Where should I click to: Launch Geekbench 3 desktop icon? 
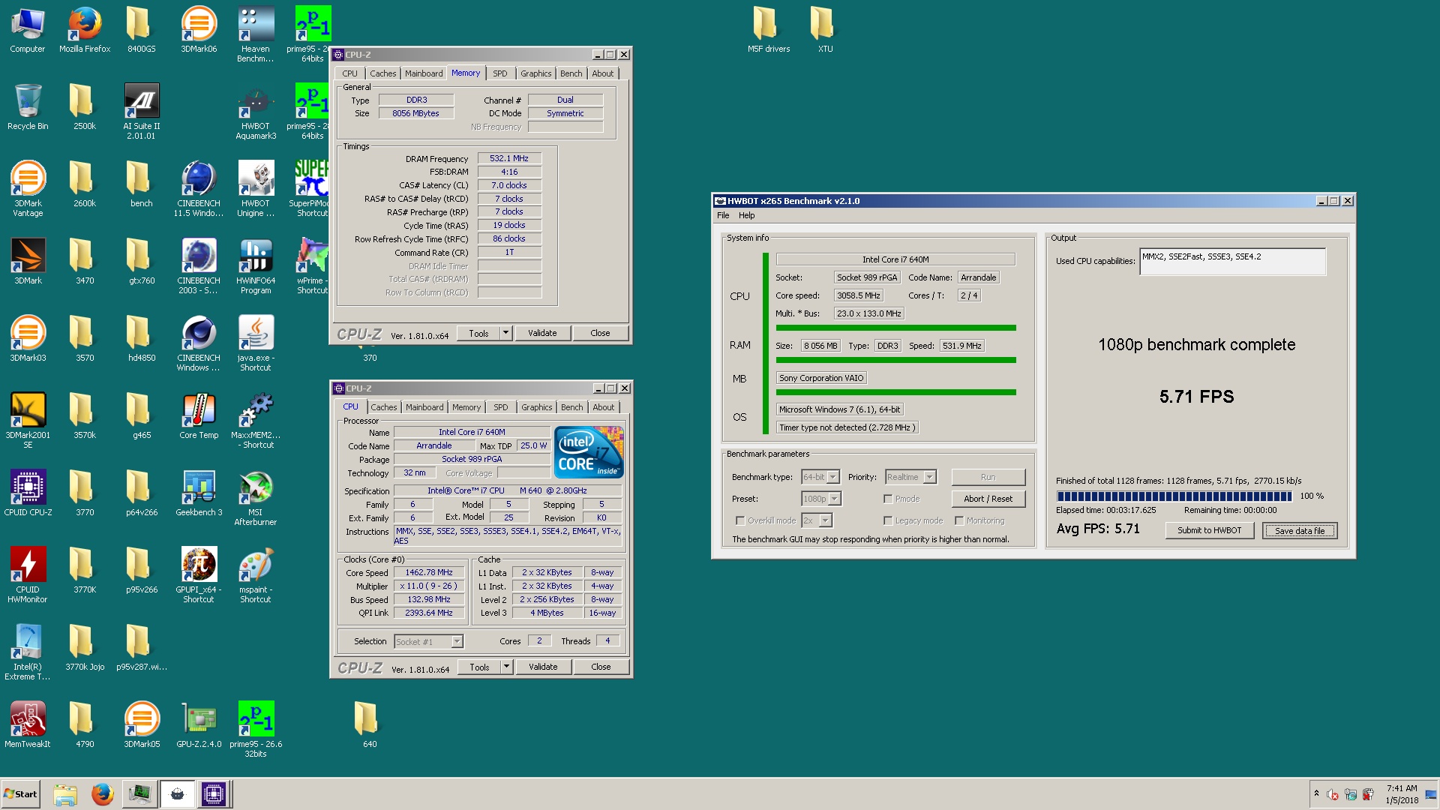(199, 493)
